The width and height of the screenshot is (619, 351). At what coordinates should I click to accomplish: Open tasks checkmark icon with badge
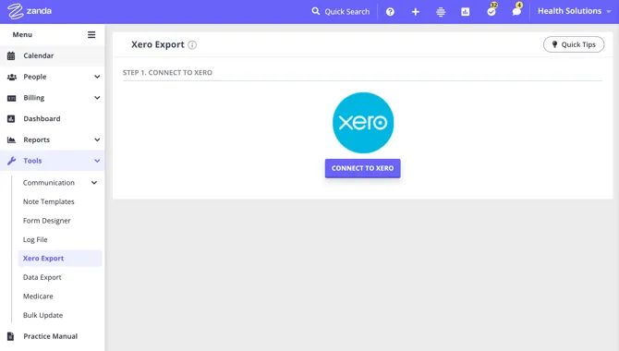(x=492, y=11)
